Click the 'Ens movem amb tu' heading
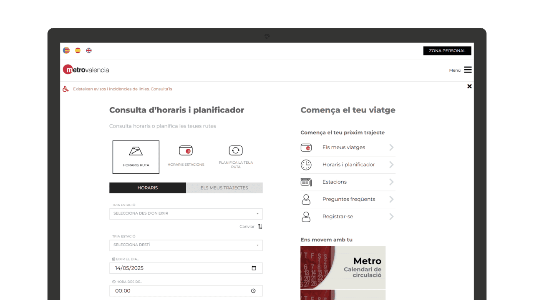Viewport: 534px width, 300px height. 327,240
